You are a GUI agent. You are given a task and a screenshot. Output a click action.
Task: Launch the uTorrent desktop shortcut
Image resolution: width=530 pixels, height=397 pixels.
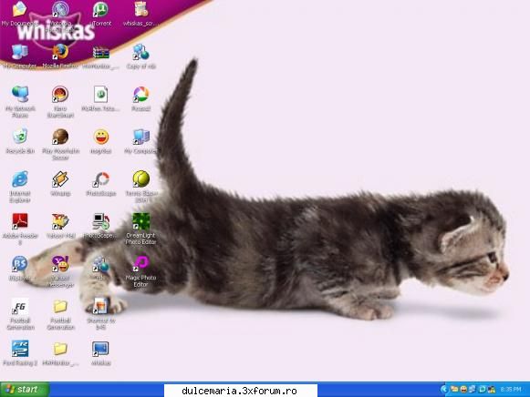tap(100, 9)
